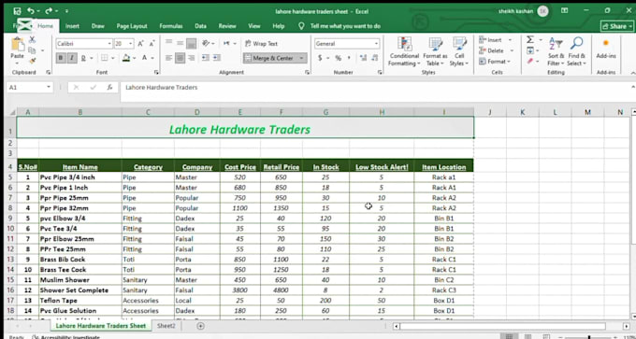Align text to the left

(168, 58)
